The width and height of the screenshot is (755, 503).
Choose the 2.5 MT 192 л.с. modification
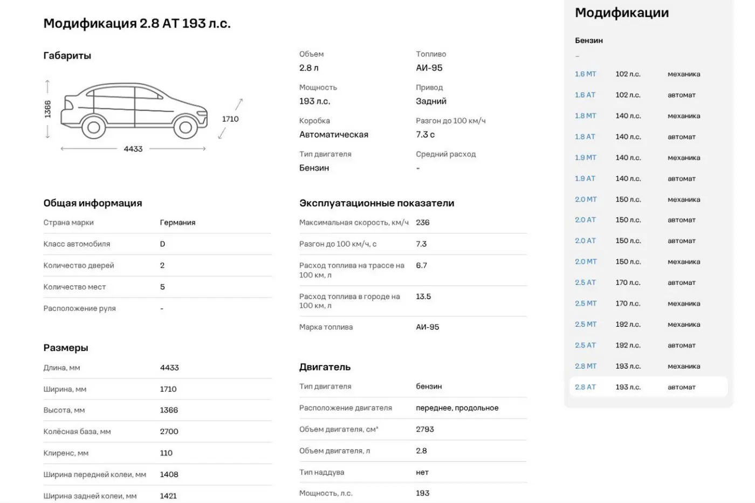coord(586,325)
